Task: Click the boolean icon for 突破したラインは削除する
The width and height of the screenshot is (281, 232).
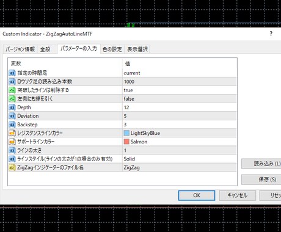Action: coord(12,90)
